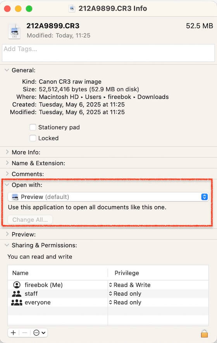Viewport: 217px width, 343px height.
Task: Select the staff row name
Action: pyautogui.click(x=31, y=293)
